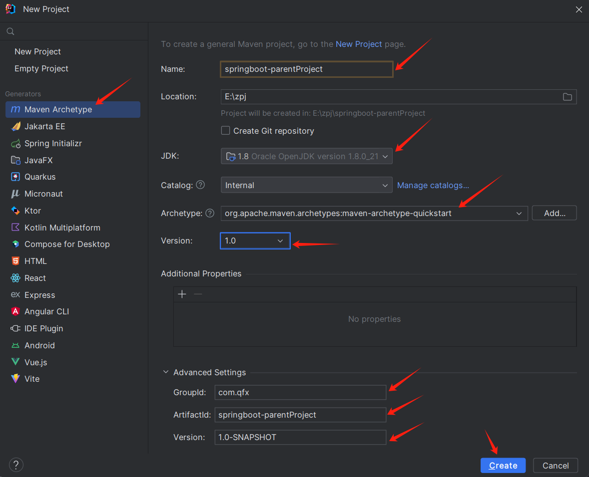Focus the ArtifactId field
589x477 pixels.
[301, 415]
